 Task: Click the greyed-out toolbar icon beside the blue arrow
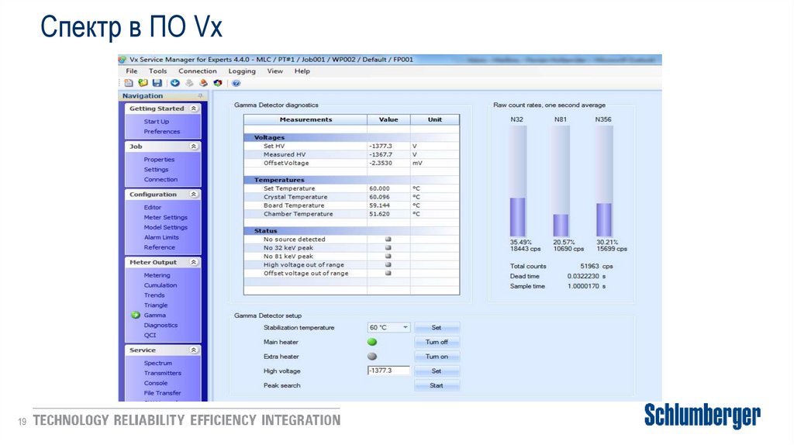[x=189, y=83]
